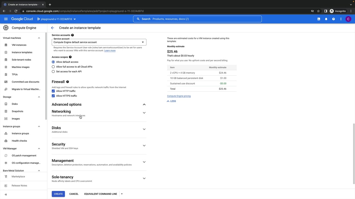The image size is (355, 199).
Task: Open the notifications bell
Action: [326, 19]
